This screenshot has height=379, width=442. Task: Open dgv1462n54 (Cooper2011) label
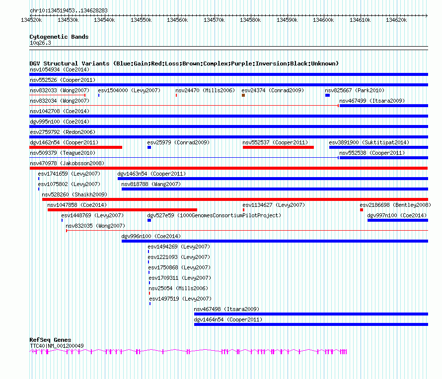pos(64,142)
